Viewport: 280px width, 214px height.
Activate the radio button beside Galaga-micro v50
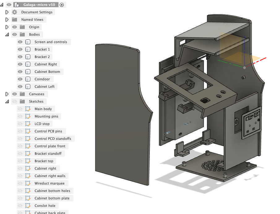62,5
